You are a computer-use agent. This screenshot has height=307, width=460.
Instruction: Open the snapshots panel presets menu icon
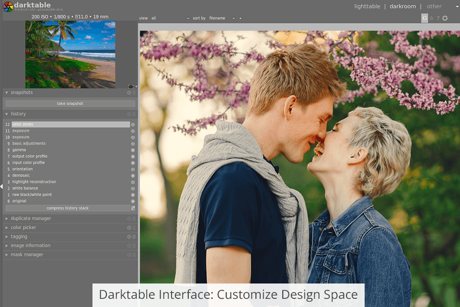(134, 93)
